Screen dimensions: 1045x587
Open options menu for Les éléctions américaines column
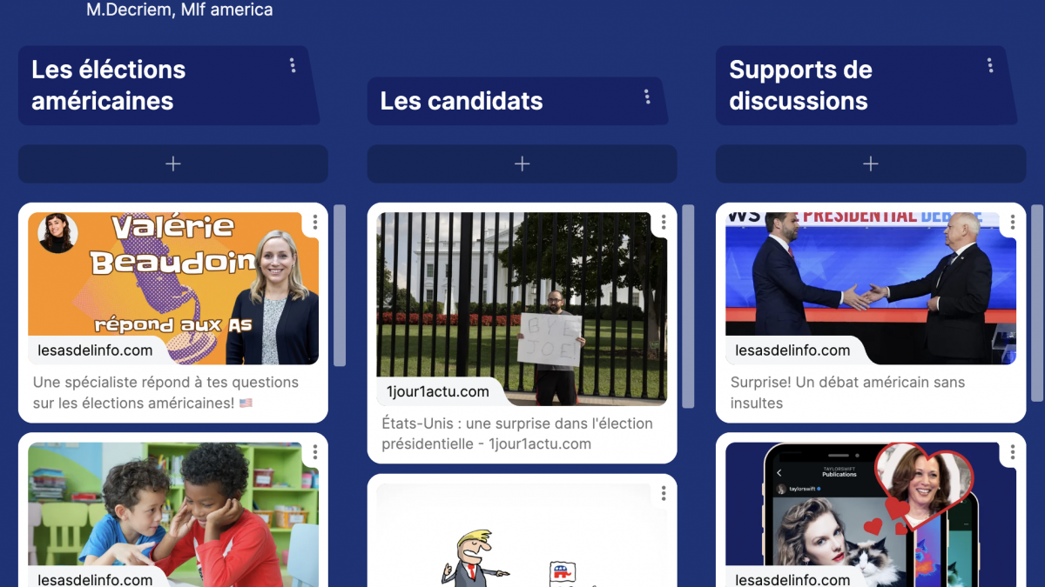(x=293, y=65)
